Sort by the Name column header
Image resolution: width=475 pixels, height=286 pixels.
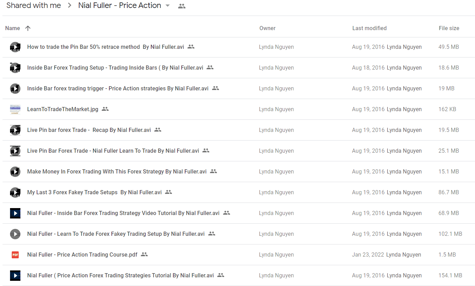point(12,28)
